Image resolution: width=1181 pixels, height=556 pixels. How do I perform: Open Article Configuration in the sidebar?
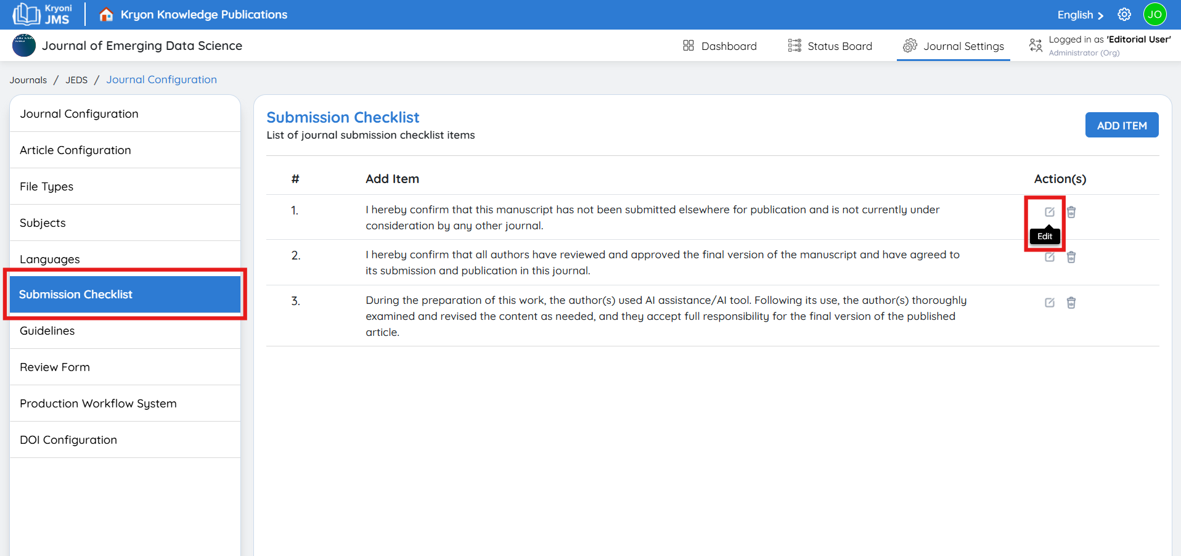click(x=75, y=150)
